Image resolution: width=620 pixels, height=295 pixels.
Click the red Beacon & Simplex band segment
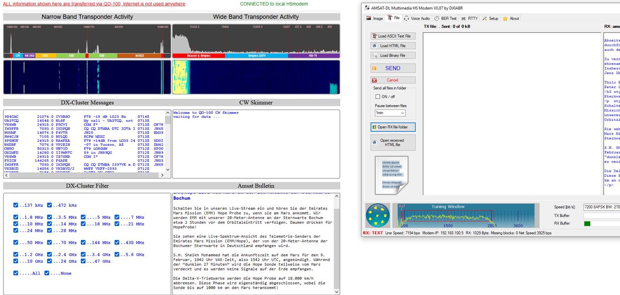(199, 56)
